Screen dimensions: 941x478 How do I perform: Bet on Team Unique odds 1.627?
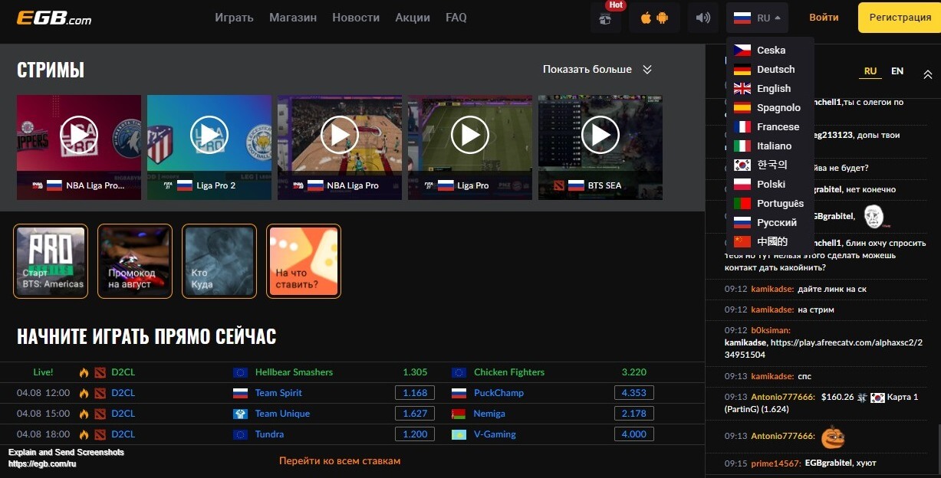(415, 414)
